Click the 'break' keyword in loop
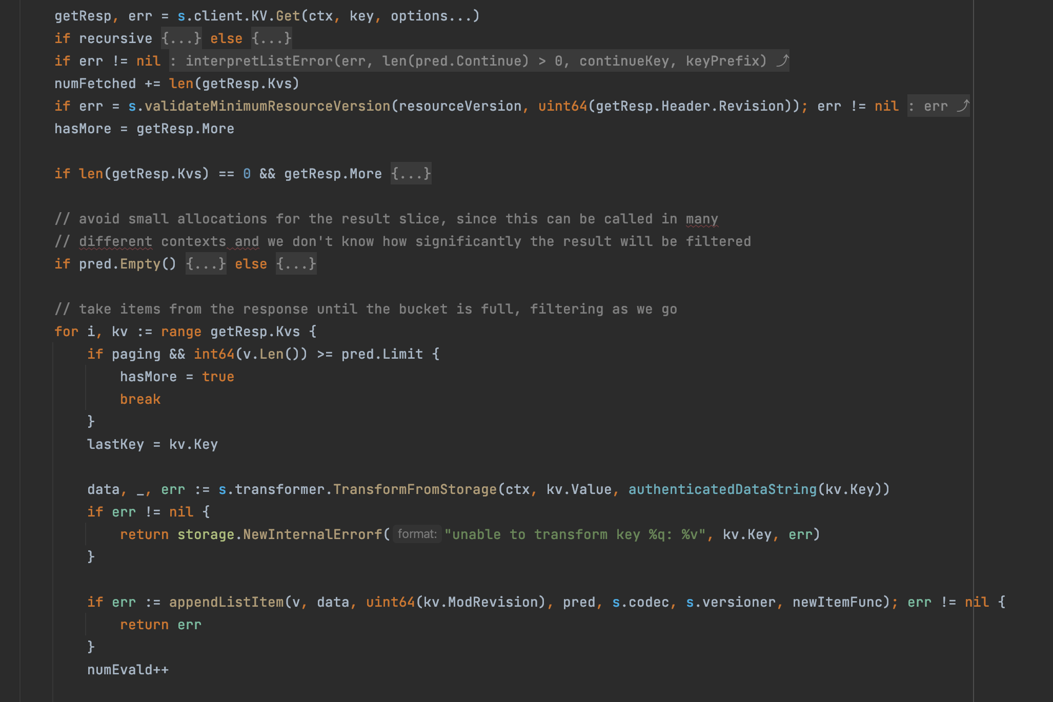1053x702 pixels. 140,399
